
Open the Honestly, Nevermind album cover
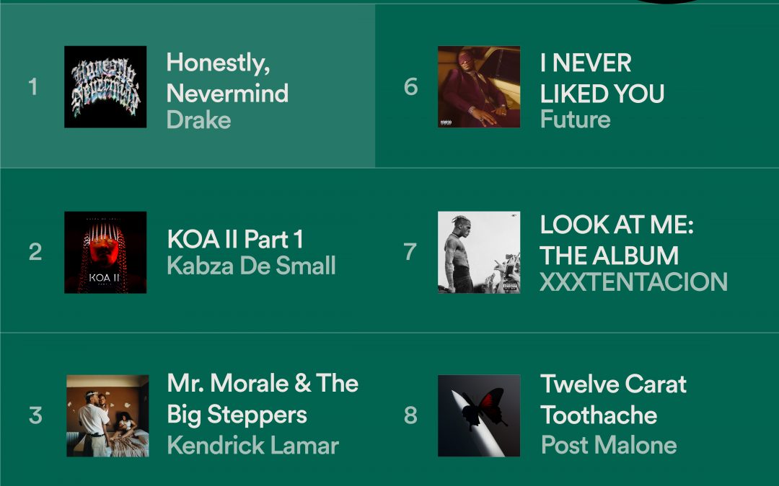105,87
